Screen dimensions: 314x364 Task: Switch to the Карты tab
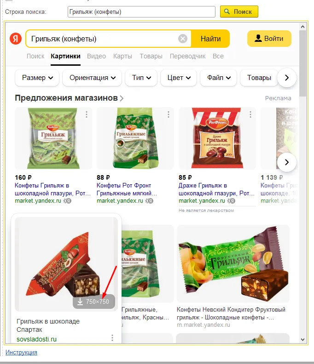pos(122,56)
